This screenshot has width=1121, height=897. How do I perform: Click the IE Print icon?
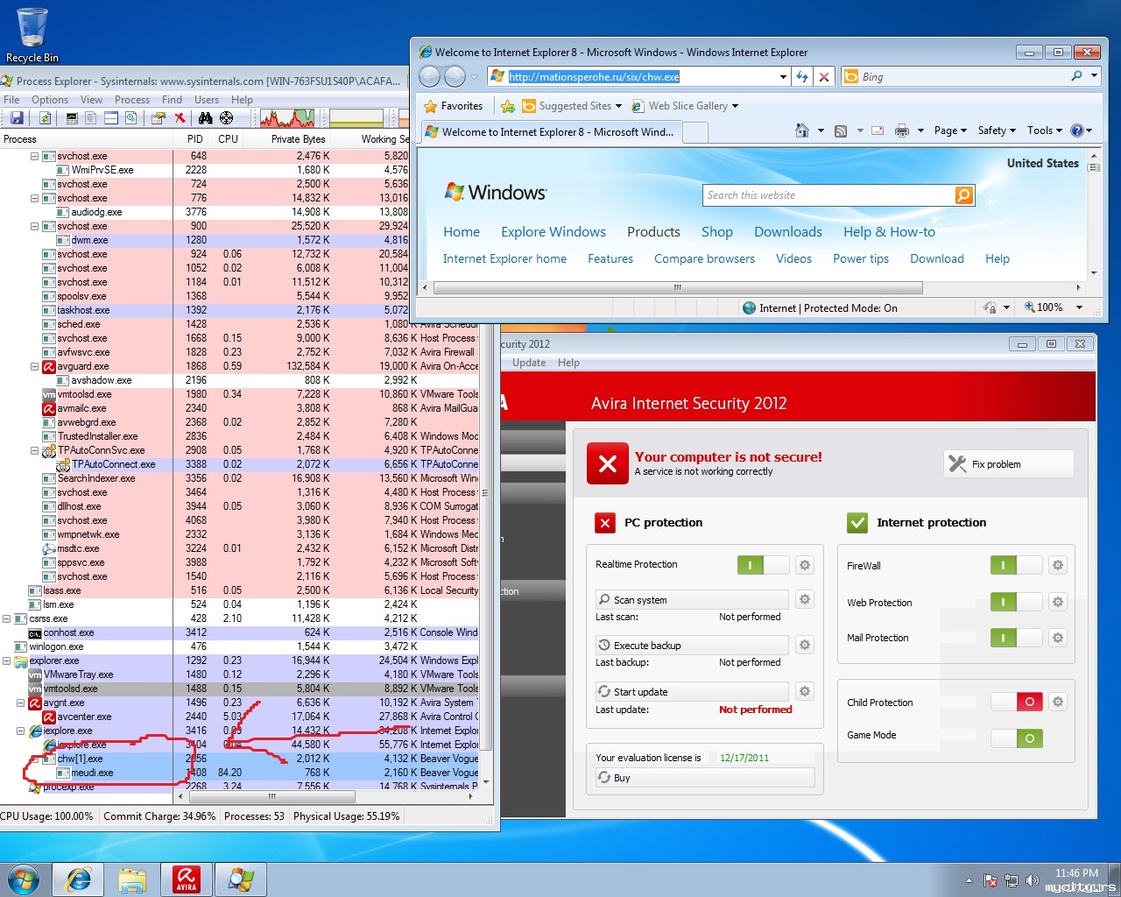coord(902,131)
